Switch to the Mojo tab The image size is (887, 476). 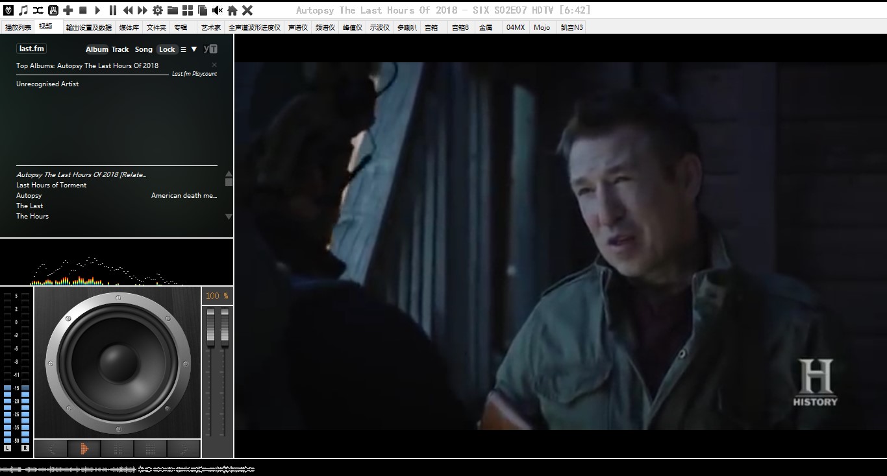coord(542,27)
